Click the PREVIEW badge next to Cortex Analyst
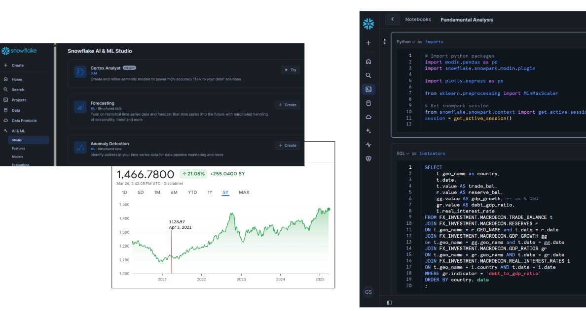 point(129,68)
